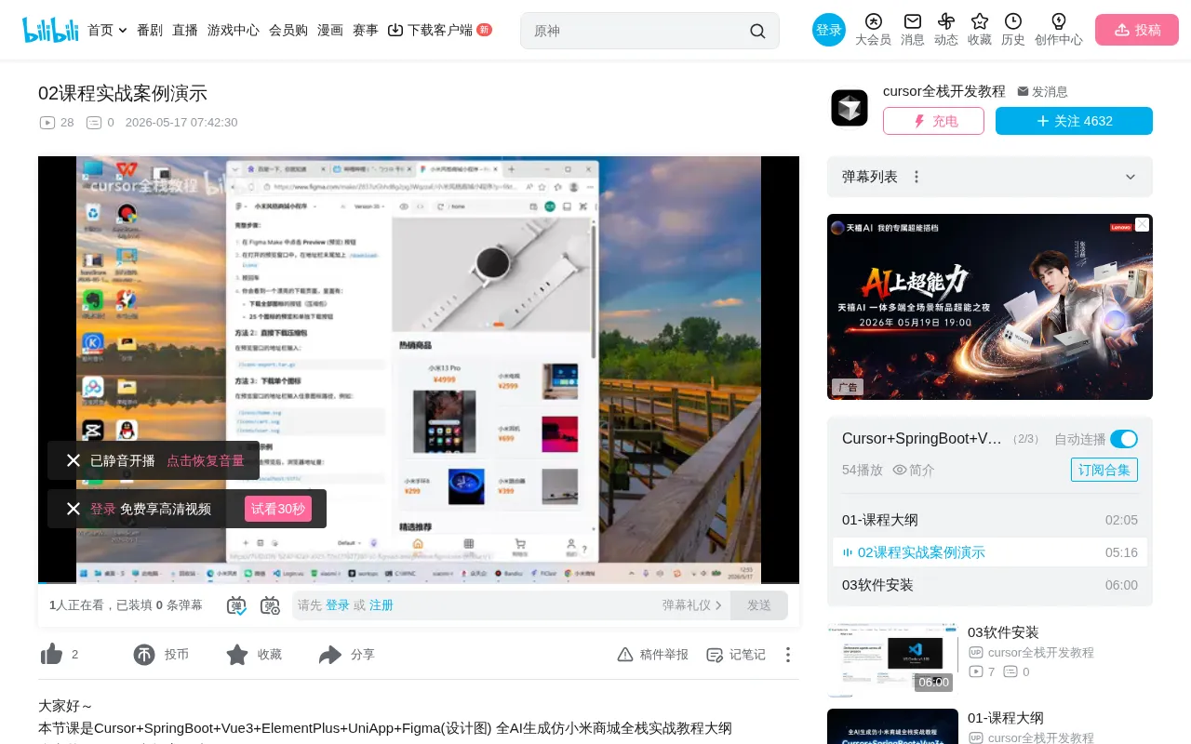
Task: Share the video via 分享 arrow
Action: tap(330, 655)
